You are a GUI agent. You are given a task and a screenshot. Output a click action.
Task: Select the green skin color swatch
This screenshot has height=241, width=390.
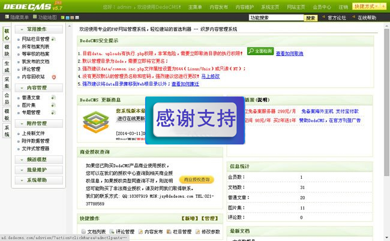tap(62, 17)
